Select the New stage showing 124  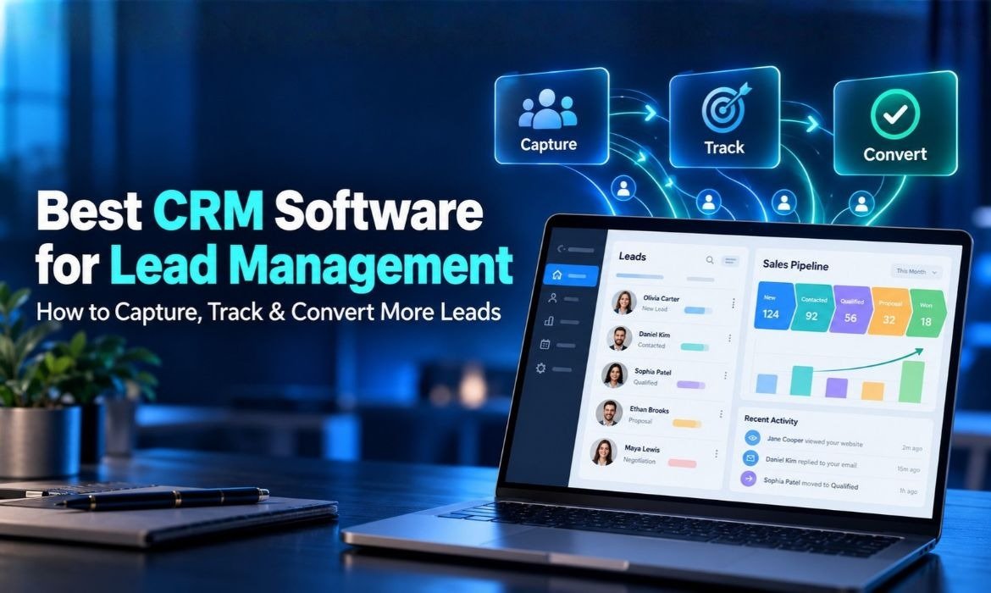click(x=774, y=306)
